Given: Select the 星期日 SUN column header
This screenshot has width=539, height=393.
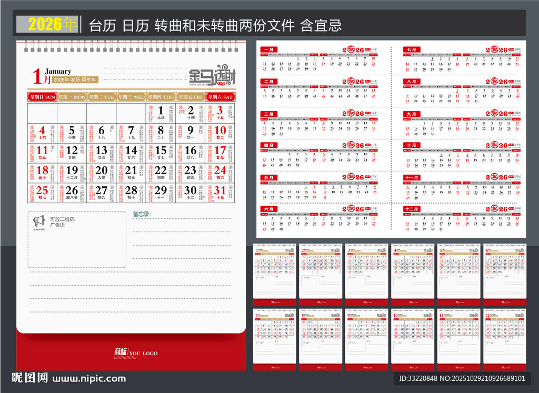Looking at the screenshot, I should coord(42,97).
